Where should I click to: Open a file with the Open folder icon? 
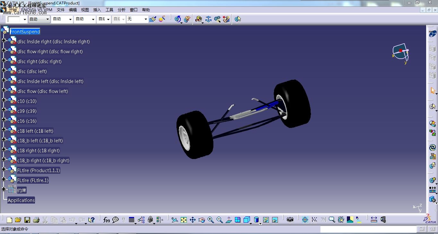[x=18, y=220]
